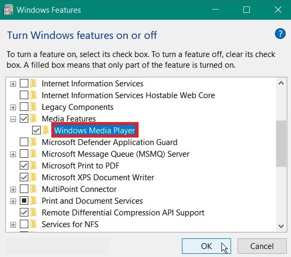Click the Cancel button
The width and height of the screenshot is (291, 257).
click(x=262, y=246)
